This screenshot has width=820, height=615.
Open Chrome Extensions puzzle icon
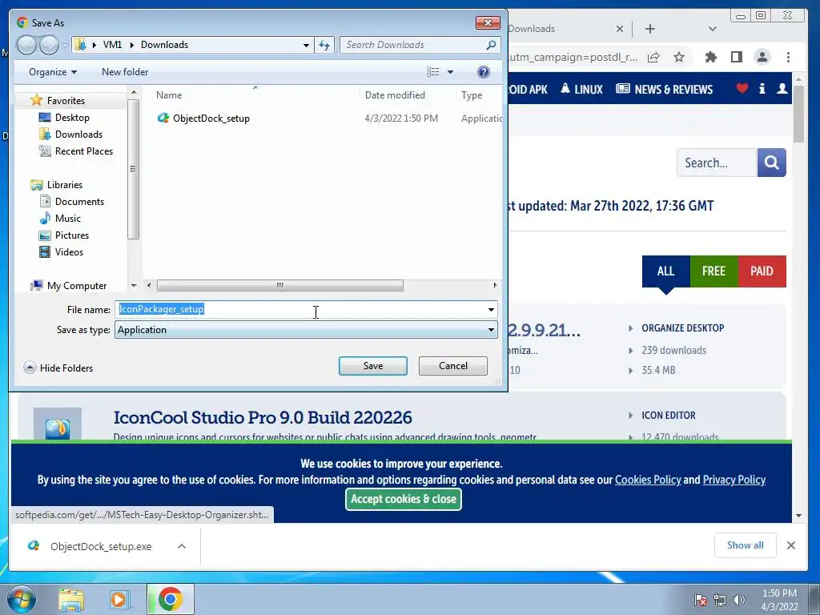pos(711,57)
